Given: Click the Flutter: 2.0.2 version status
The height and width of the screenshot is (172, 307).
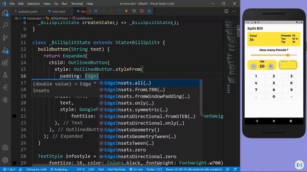Looking at the screenshot, I should pyautogui.click(x=154, y=169).
